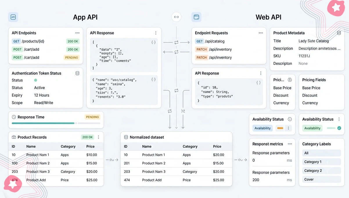Click the Lady S… Catalog title value

314,41
